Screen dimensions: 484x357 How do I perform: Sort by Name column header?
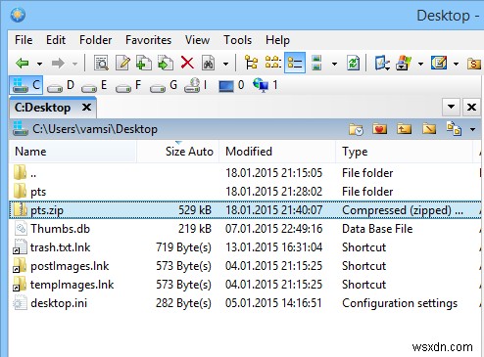point(73,152)
